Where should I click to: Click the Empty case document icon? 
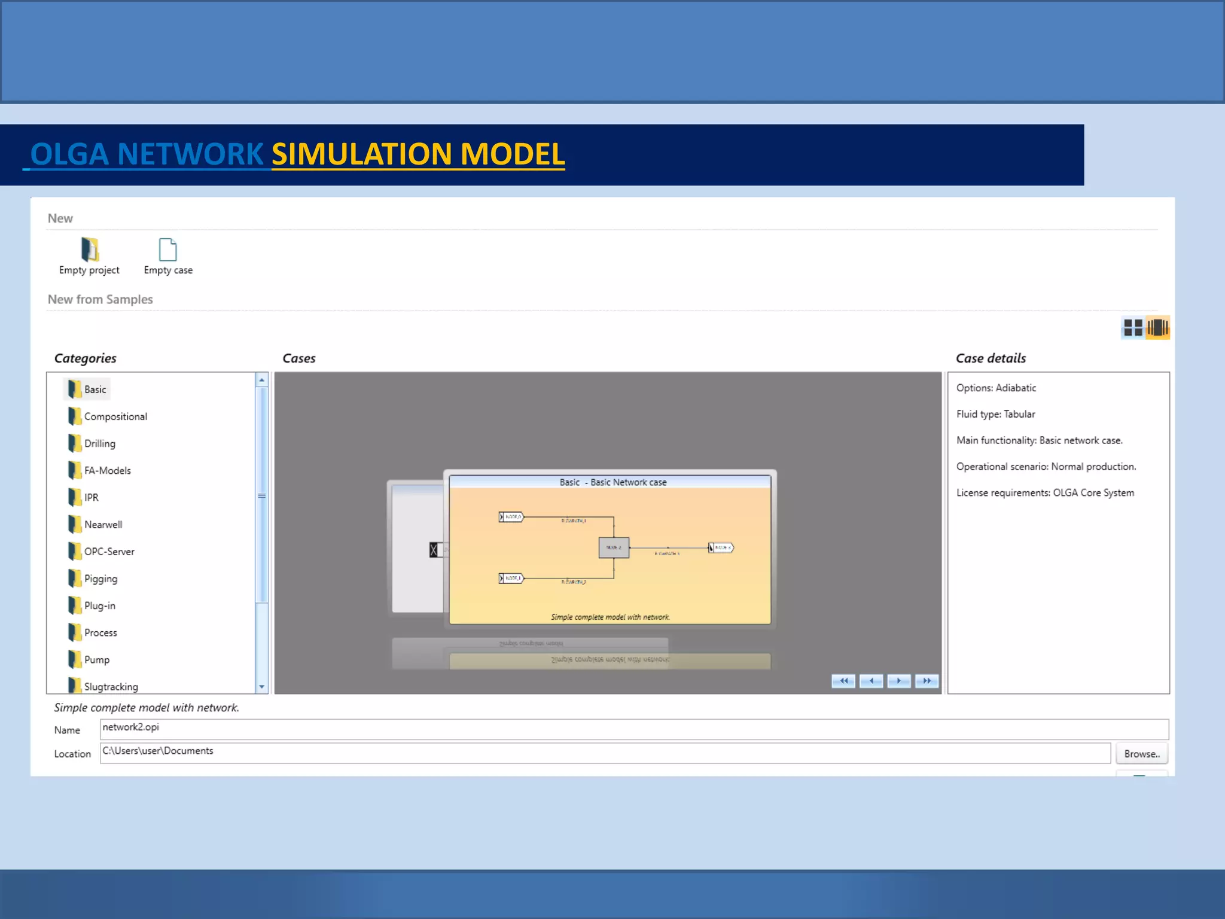pyautogui.click(x=168, y=249)
